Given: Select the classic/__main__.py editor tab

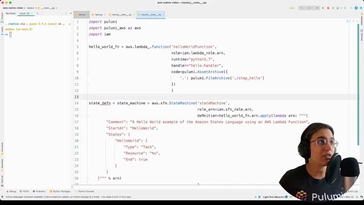Looking at the screenshot, I should tap(150, 15).
